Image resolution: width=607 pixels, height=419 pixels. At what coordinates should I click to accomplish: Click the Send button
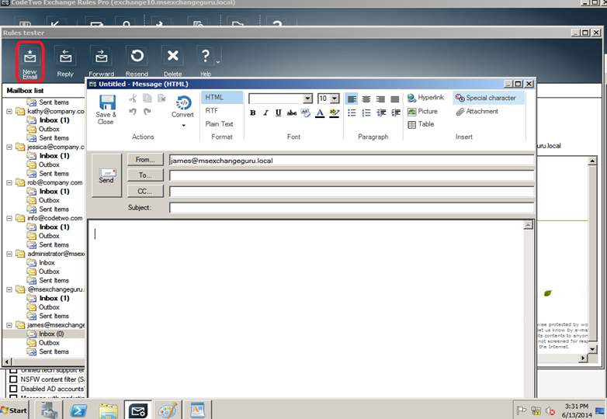click(x=106, y=175)
